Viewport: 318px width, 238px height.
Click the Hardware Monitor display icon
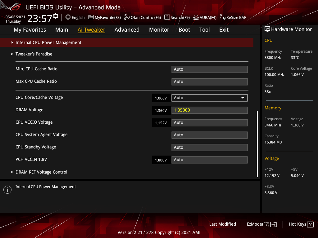pyautogui.click(x=267, y=29)
